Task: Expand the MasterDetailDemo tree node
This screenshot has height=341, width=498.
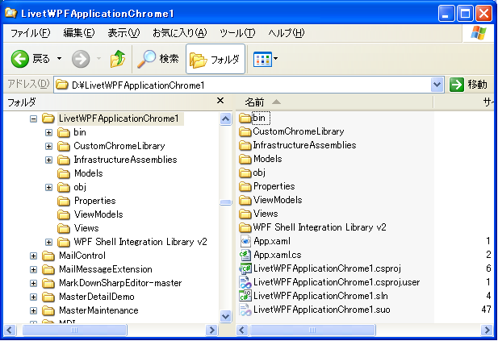Action: [x=33, y=297]
